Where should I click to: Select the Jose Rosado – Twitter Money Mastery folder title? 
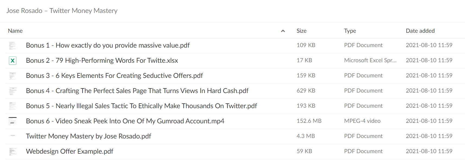click(x=62, y=11)
